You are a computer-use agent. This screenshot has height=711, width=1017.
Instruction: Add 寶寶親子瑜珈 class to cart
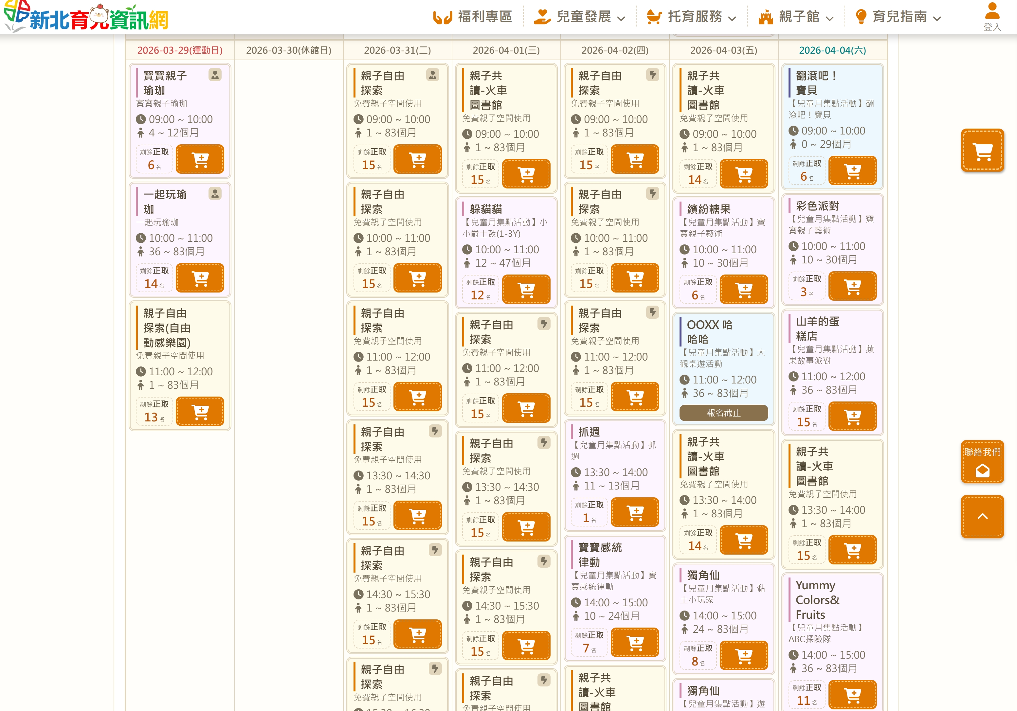click(200, 159)
